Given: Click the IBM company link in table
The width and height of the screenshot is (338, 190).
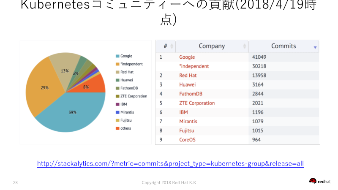Looking at the screenshot, I should point(183,112).
